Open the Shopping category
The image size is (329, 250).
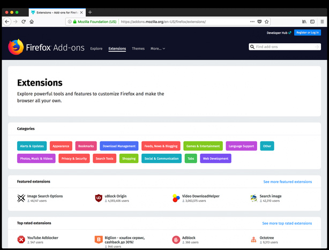point(129,158)
